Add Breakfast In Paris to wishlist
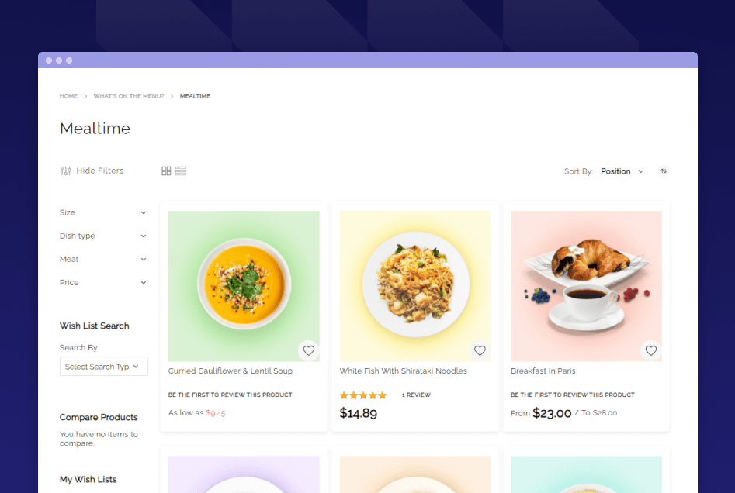735x493 pixels. tap(650, 350)
